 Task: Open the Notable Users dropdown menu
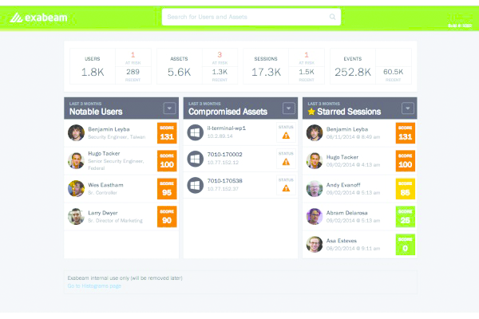click(168, 108)
